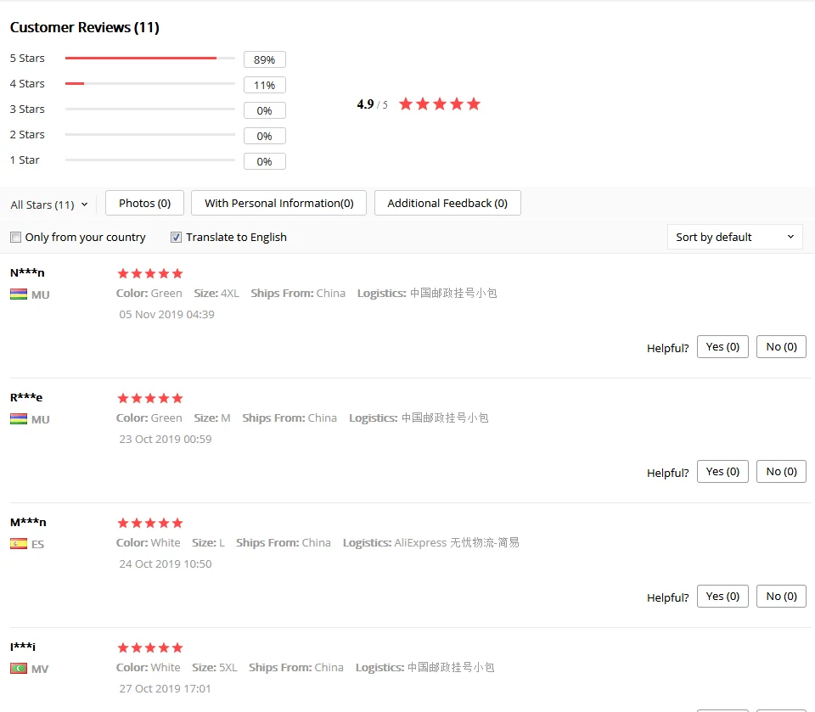Vote No on N***n's review
Image resolution: width=815 pixels, height=712 pixels.
(781, 346)
